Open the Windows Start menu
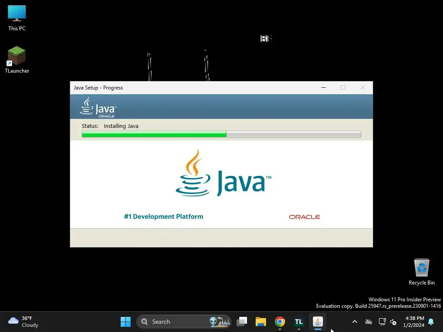 tap(125, 322)
